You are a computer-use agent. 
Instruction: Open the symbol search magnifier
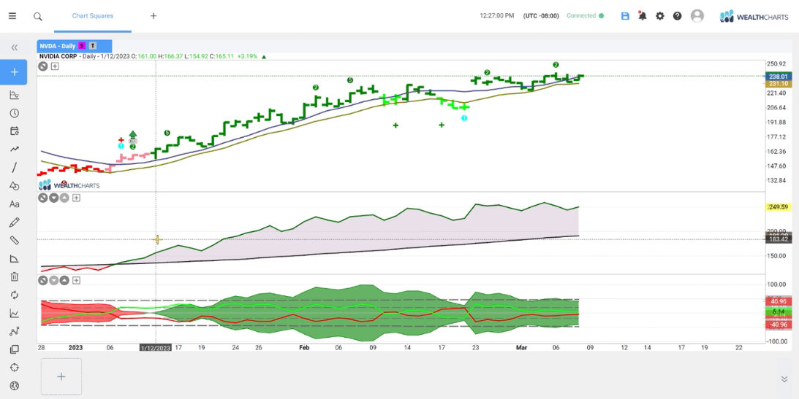click(38, 16)
